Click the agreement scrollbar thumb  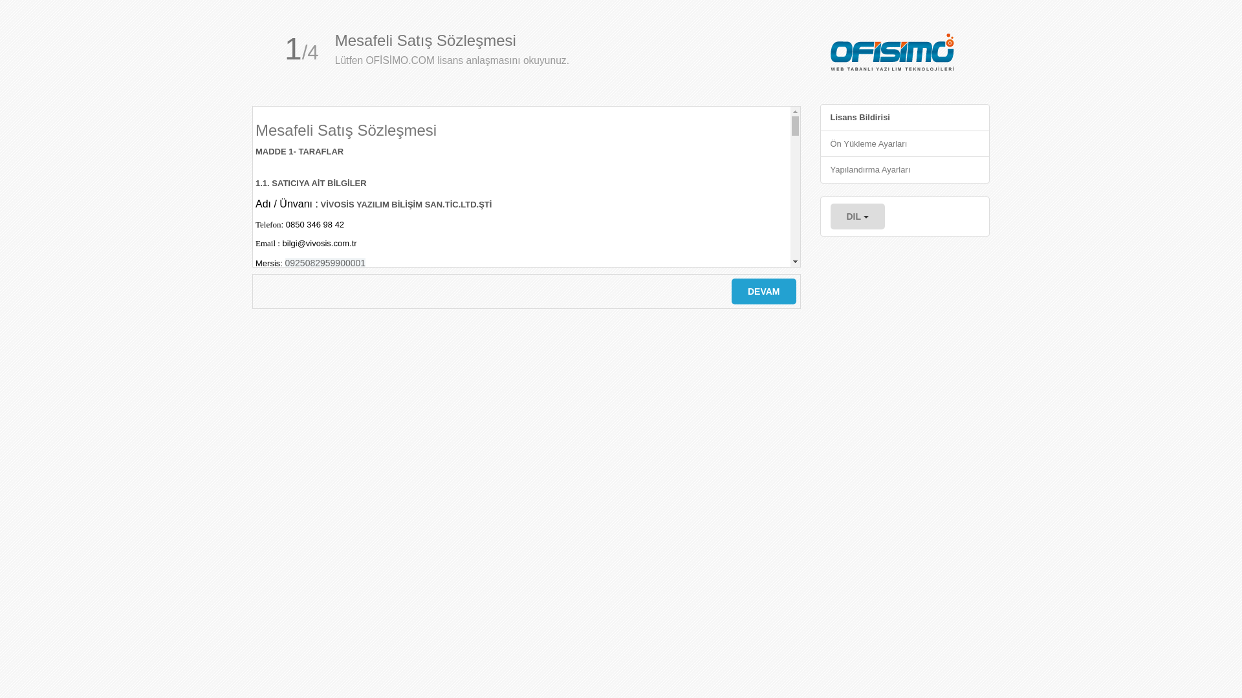[x=795, y=126]
